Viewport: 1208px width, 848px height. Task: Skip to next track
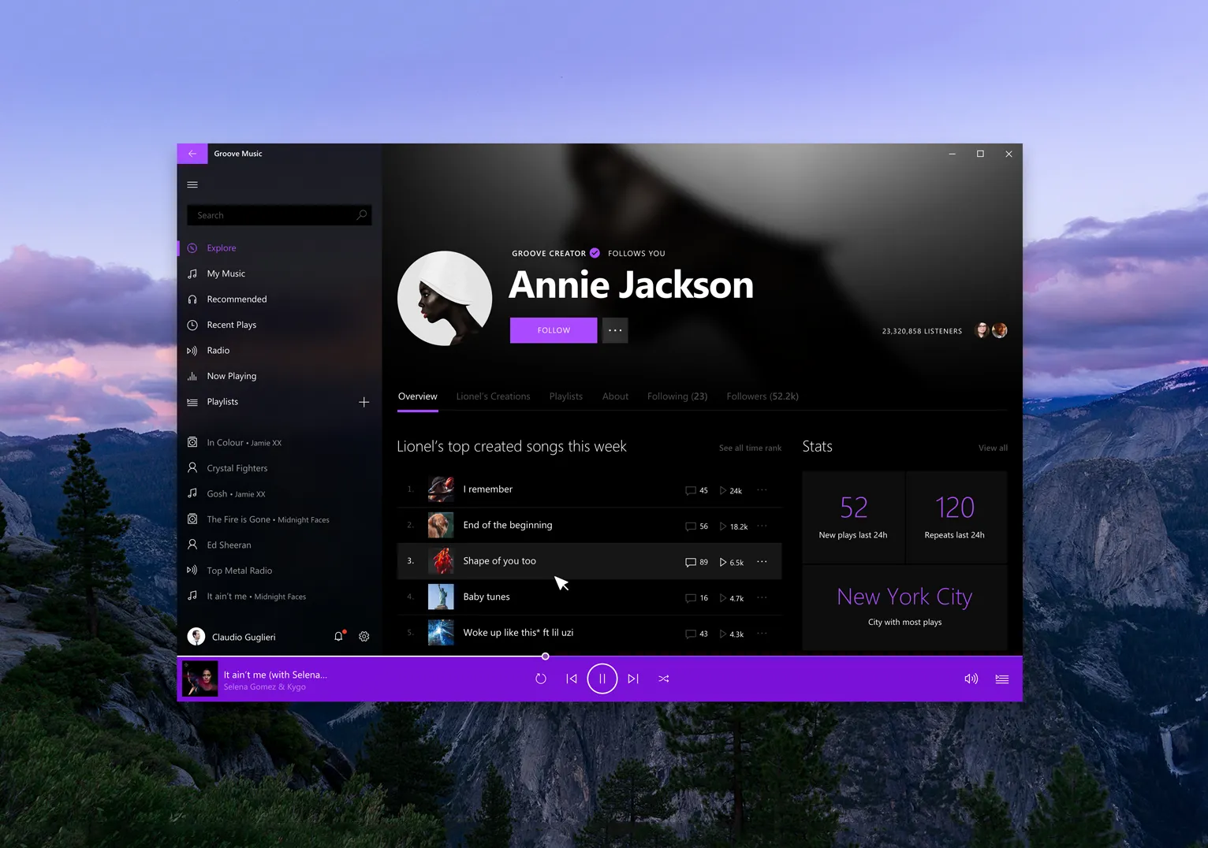[633, 679]
